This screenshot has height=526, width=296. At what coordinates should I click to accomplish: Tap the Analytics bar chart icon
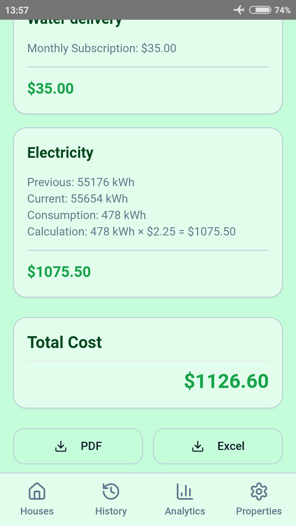click(185, 491)
